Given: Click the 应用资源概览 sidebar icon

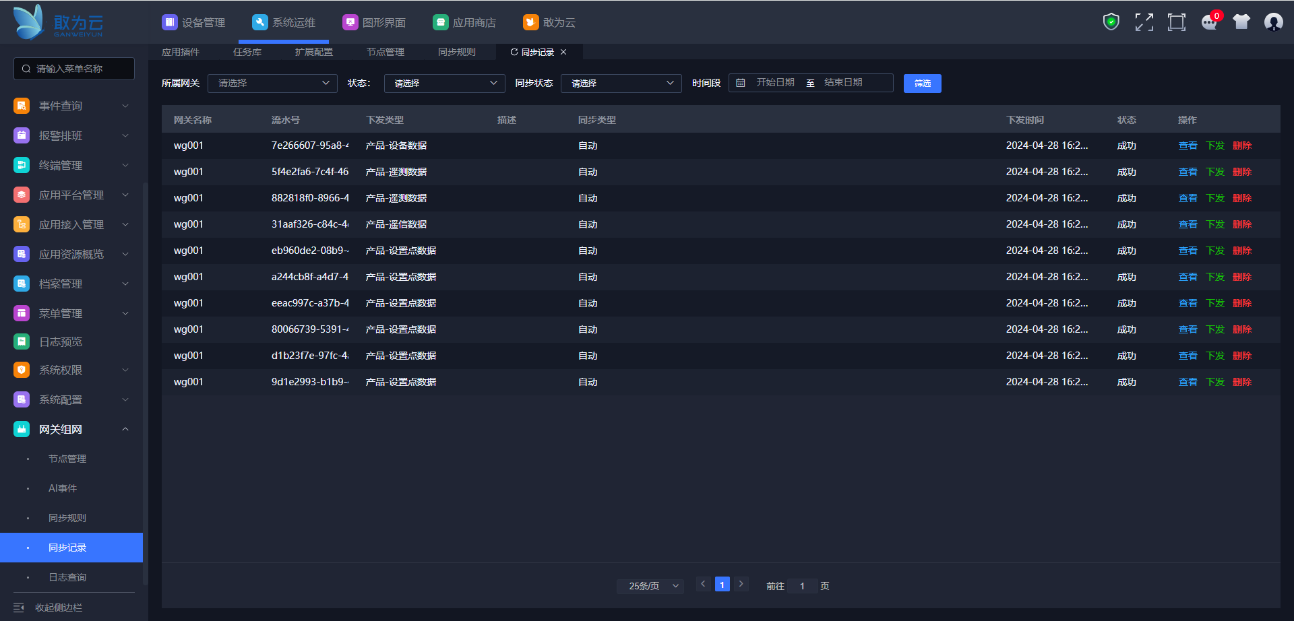Looking at the screenshot, I should 22,254.
